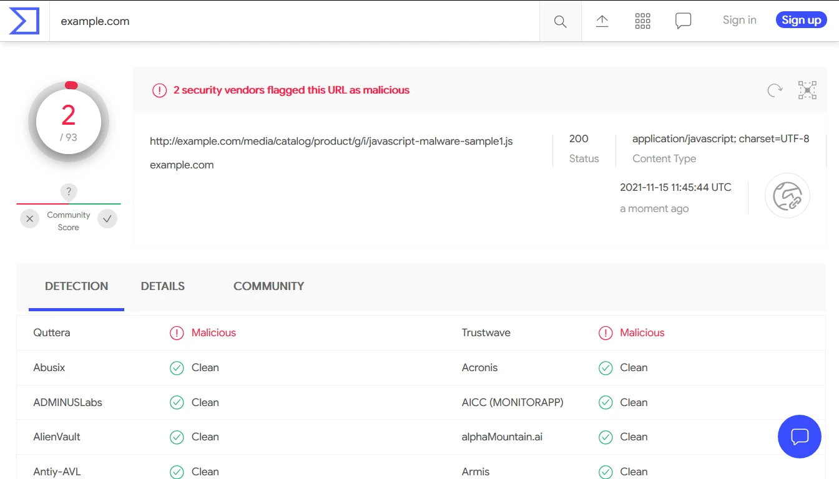Vote malicious with community X button

point(29,219)
